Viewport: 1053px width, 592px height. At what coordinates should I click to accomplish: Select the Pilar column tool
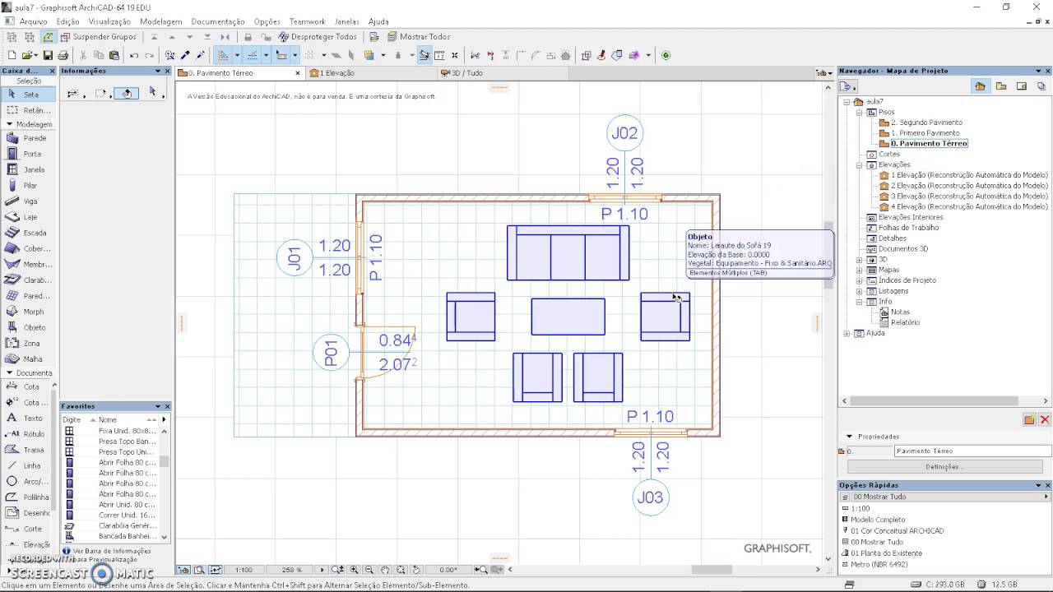pyautogui.click(x=29, y=186)
